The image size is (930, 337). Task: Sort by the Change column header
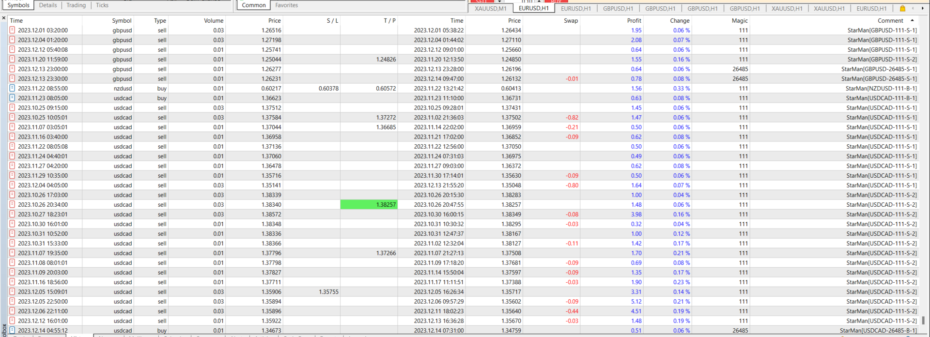[x=680, y=20]
